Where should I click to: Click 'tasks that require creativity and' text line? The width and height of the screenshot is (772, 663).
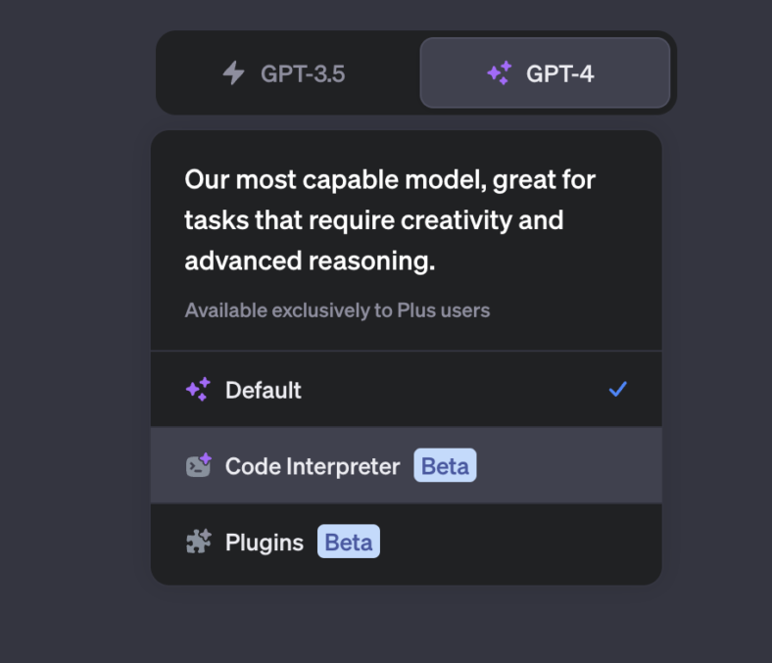coord(373,220)
